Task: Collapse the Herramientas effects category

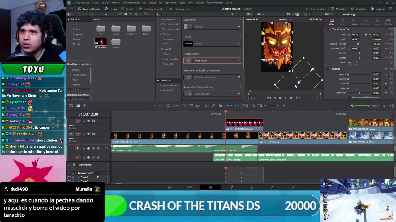Action: (158, 19)
